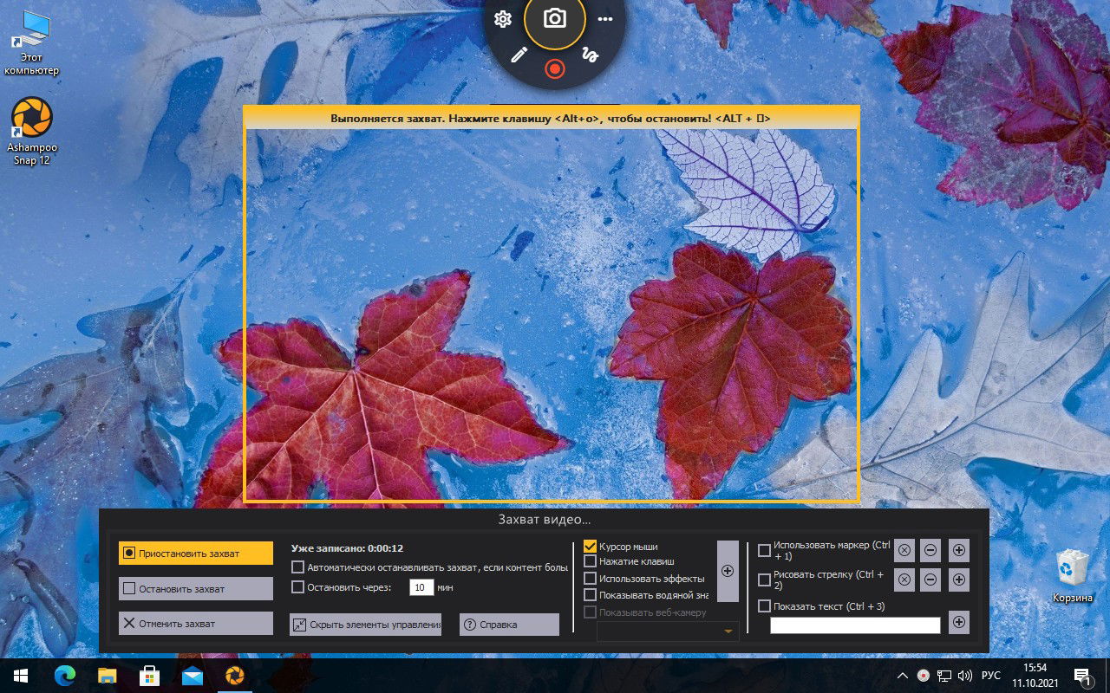Expand the hidden system tray icons
The image size is (1110, 693).
click(x=903, y=676)
